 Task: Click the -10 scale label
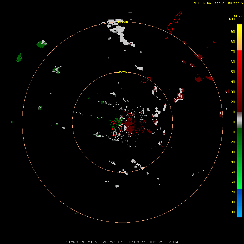tap(232, 132)
